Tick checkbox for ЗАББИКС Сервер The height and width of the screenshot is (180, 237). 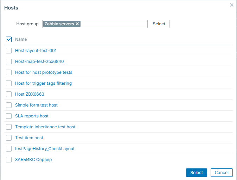click(9, 160)
